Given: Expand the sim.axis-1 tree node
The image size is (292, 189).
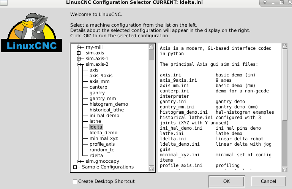Looking at the screenshot, I should click(79, 59).
